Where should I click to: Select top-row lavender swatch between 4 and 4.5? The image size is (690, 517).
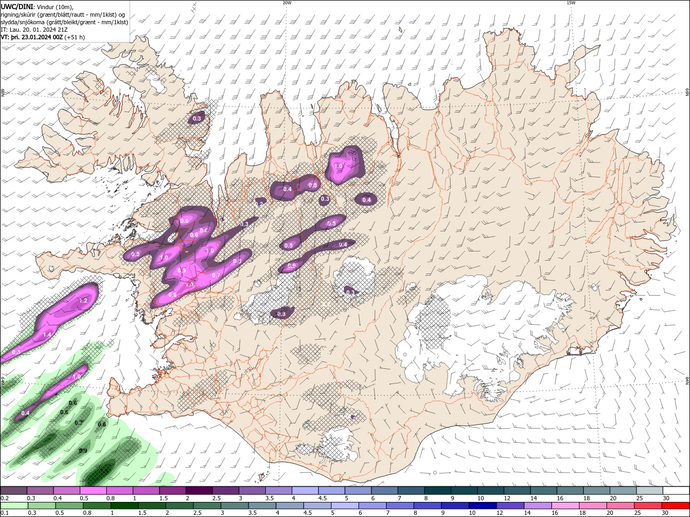pos(305,491)
